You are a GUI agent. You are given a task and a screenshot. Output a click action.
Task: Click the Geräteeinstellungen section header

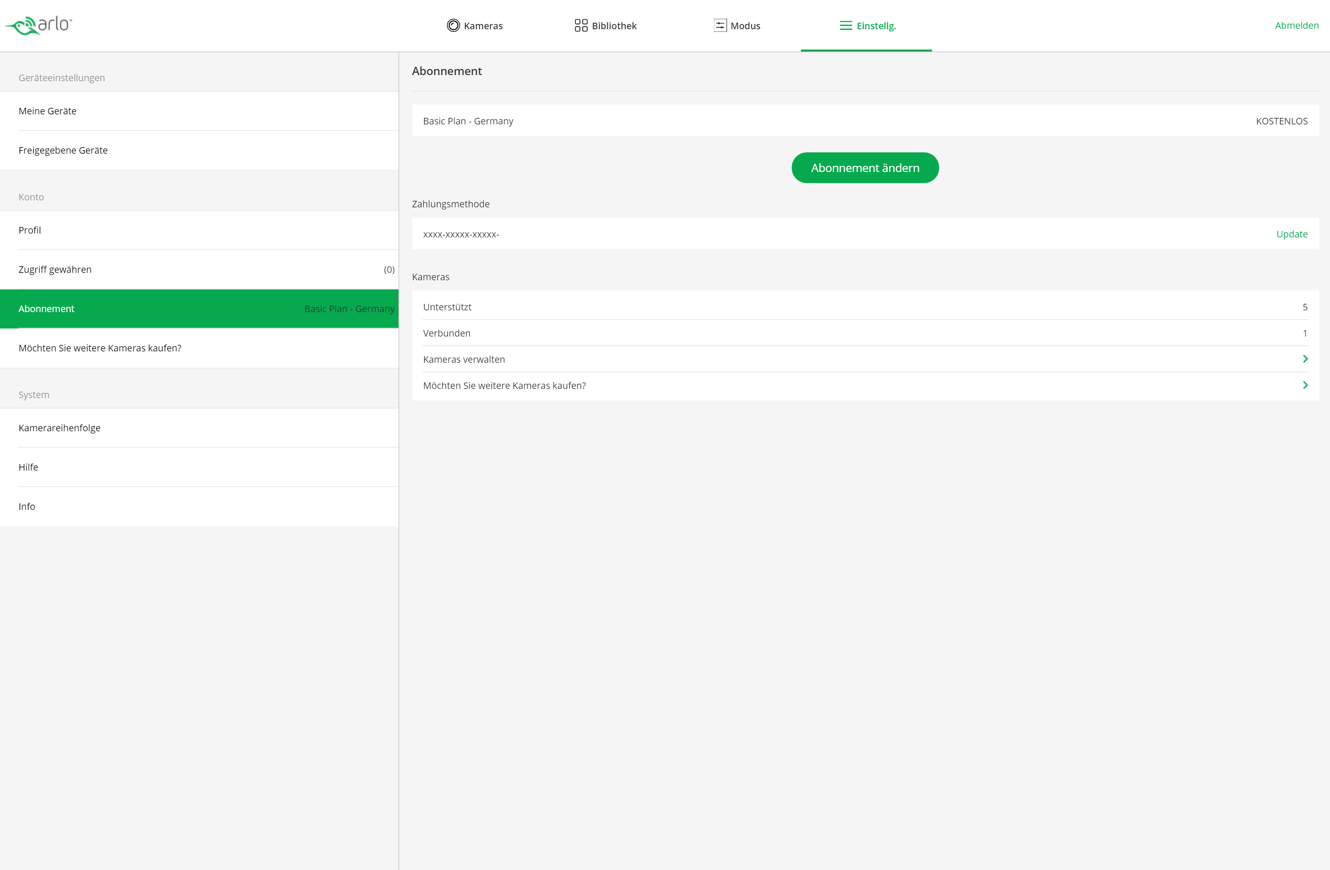click(62, 78)
